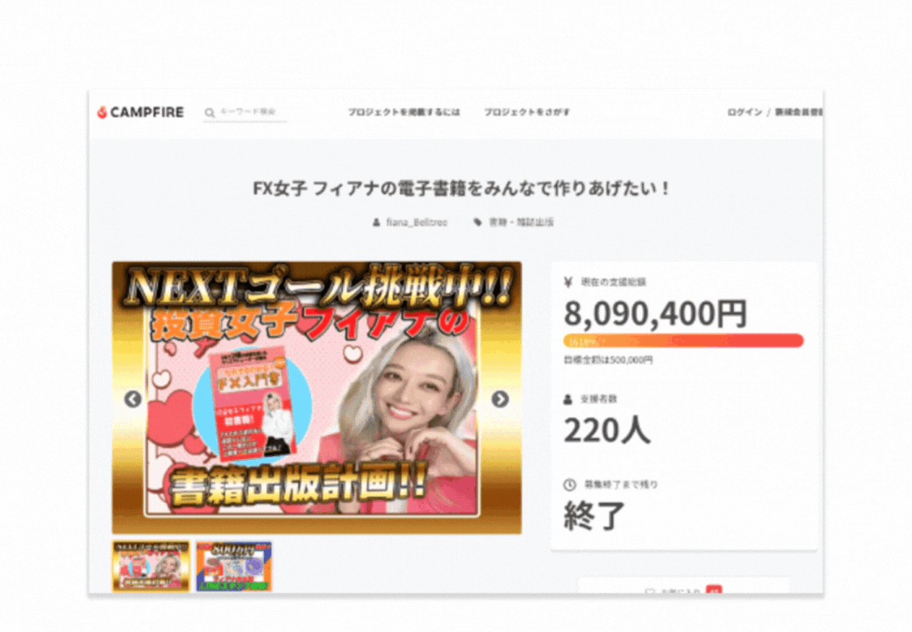
Task: Open プロジェクトを掲載するには menu item
Action: [x=403, y=111]
